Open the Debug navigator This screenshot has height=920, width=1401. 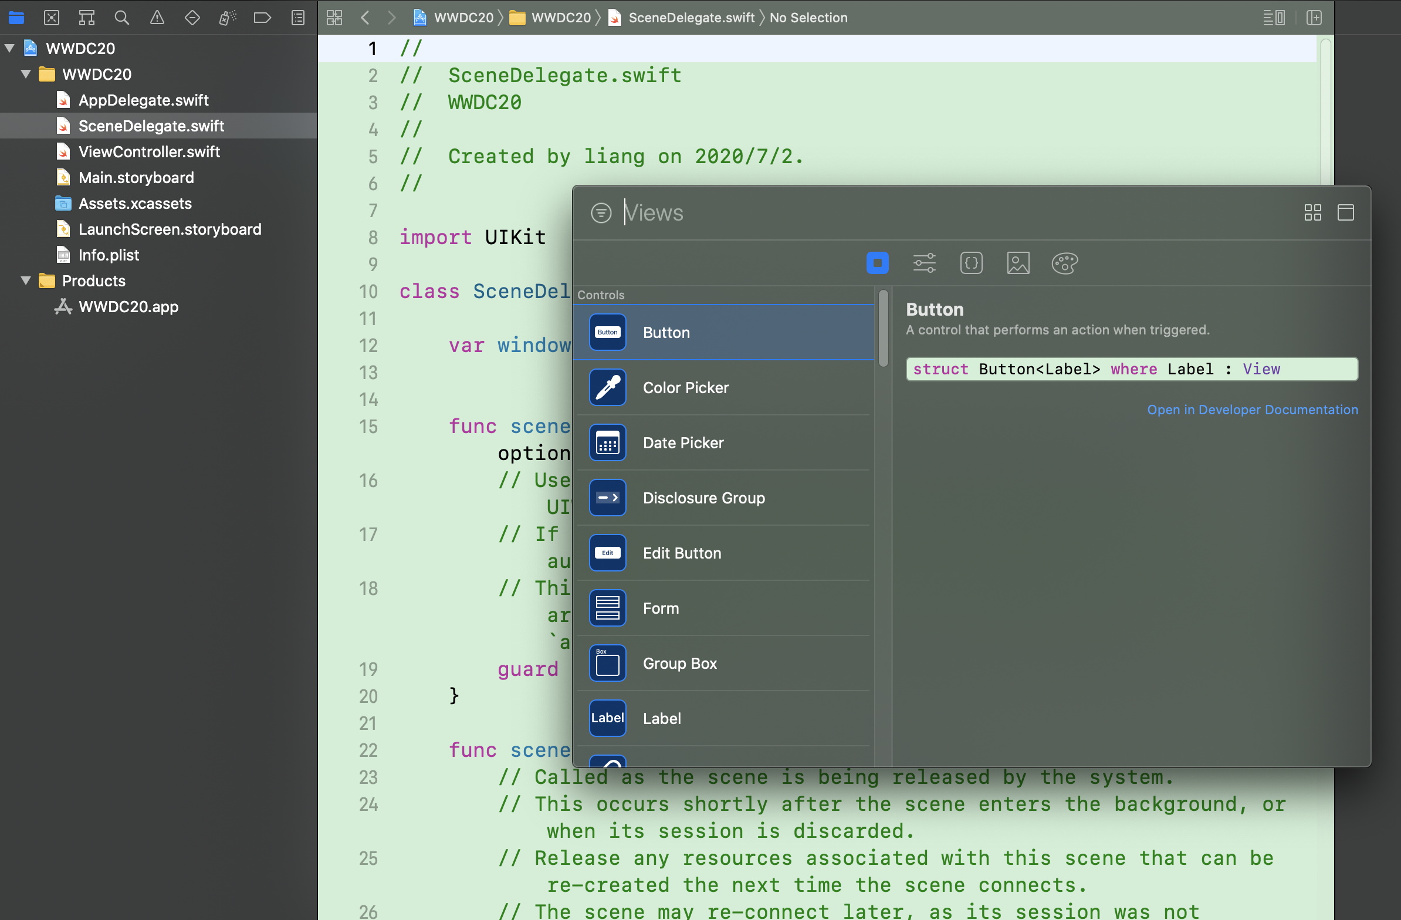pyautogui.click(x=227, y=18)
